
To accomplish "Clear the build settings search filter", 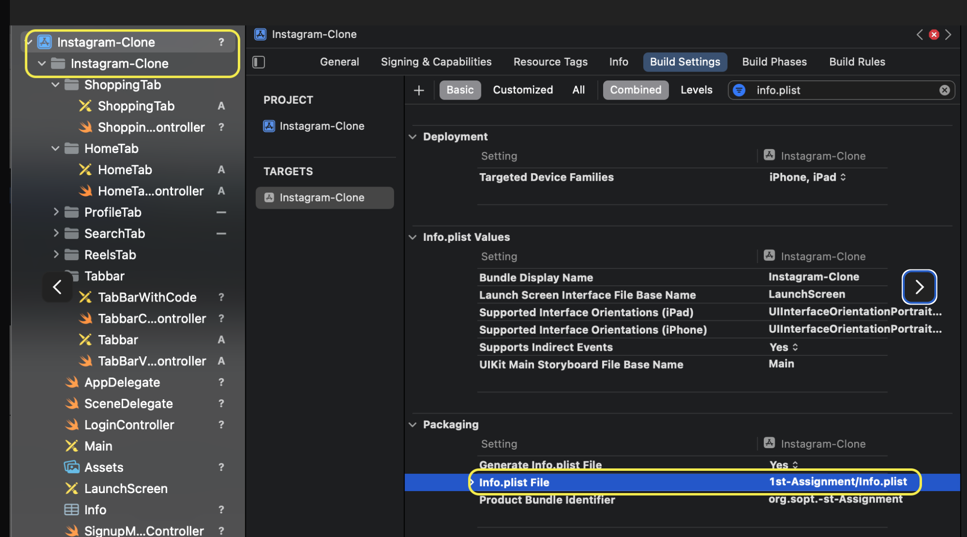I will click(x=944, y=90).
